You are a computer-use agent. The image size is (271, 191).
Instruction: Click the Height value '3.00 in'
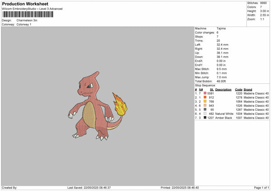264,11
